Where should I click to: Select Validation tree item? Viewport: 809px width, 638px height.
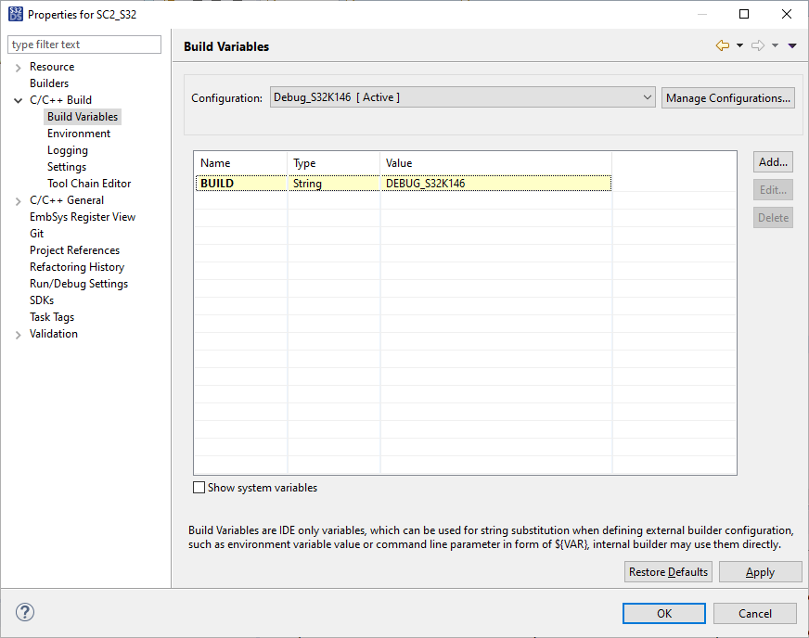click(x=54, y=334)
